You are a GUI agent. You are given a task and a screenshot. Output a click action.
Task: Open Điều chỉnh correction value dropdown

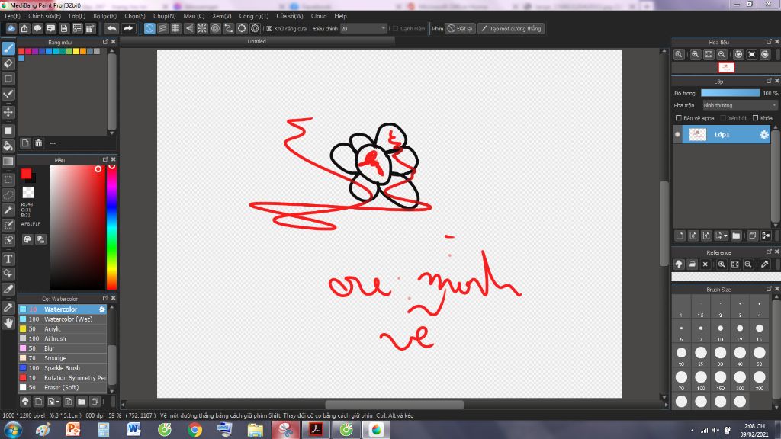pyautogui.click(x=383, y=29)
